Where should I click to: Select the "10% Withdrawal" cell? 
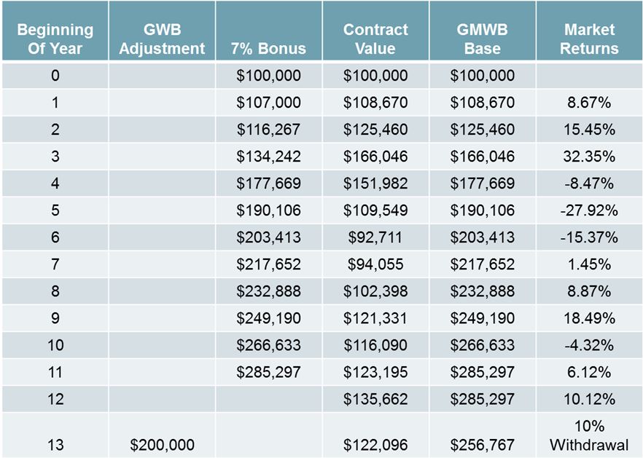(590, 435)
